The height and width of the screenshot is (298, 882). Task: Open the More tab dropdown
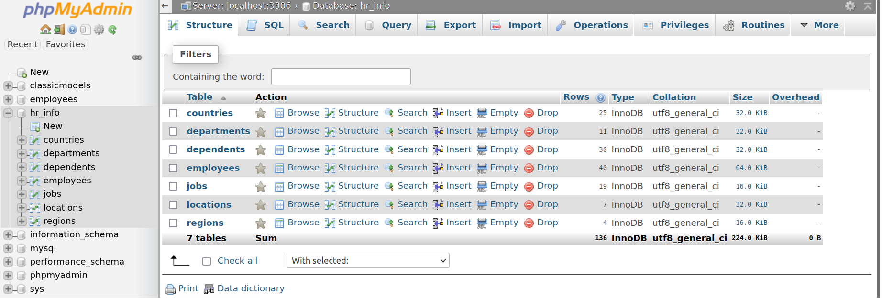[x=819, y=25]
